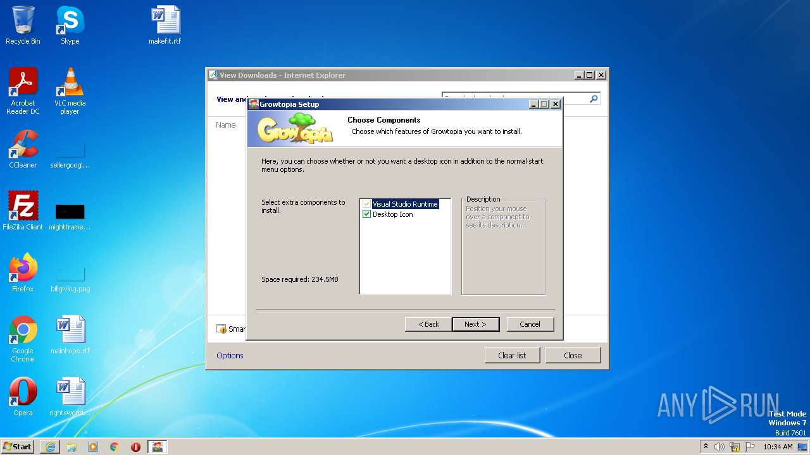The width and height of the screenshot is (810, 455).
Task: Open Chrome from the taskbar
Action: coord(115,446)
